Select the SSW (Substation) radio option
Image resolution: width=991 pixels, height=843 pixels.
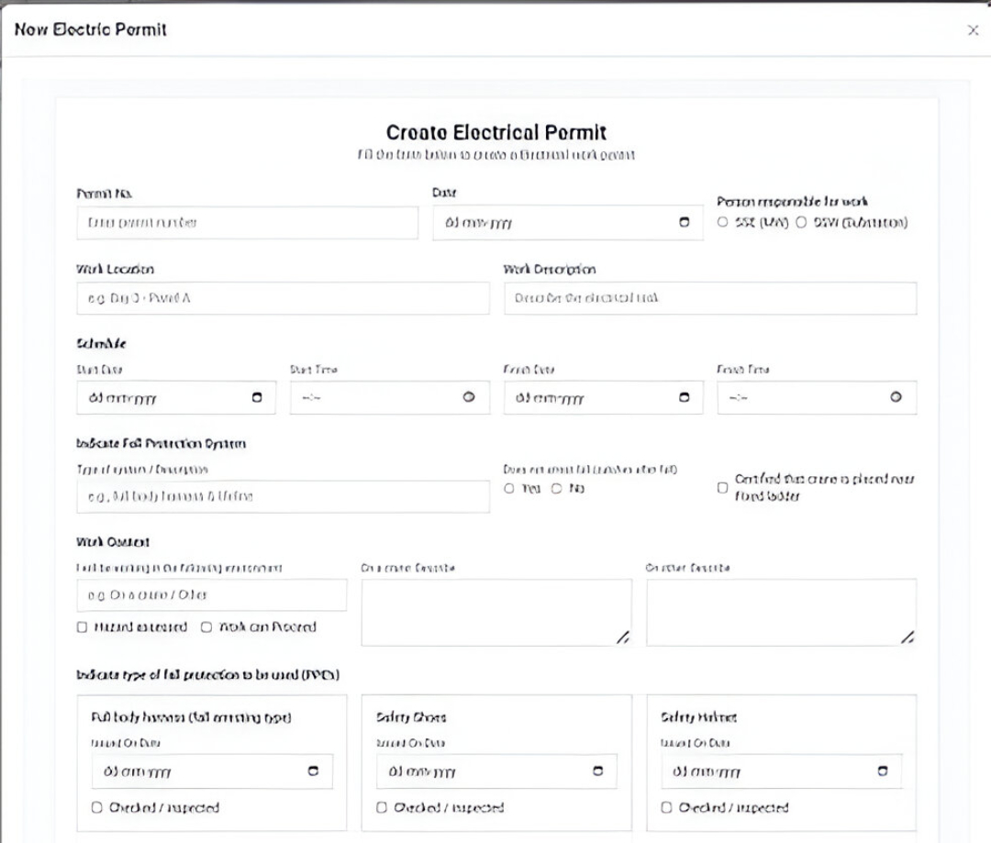[x=800, y=222]
